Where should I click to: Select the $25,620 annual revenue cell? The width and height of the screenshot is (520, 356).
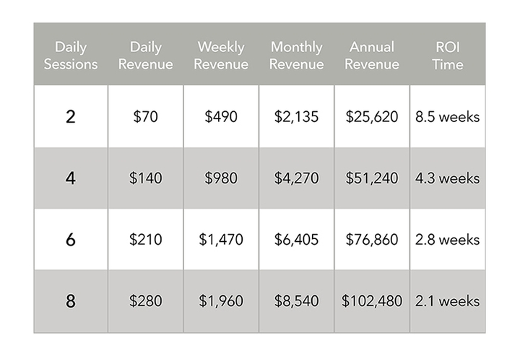372,116
